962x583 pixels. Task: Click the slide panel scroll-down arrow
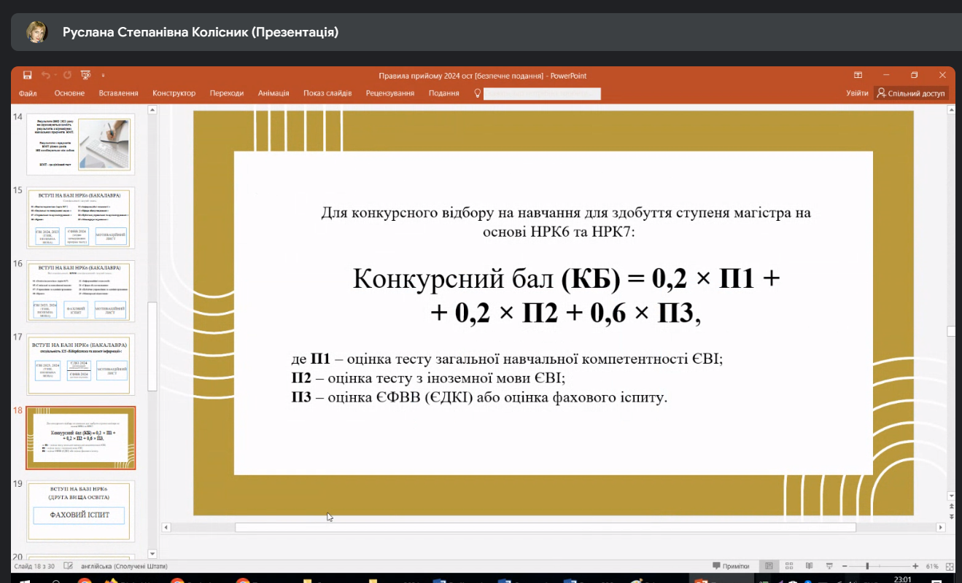point(152,555)
